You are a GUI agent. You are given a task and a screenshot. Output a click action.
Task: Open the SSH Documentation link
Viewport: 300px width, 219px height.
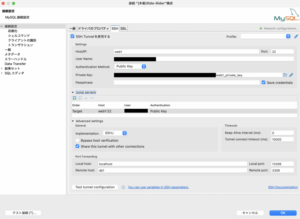click(x=283, y=187)
